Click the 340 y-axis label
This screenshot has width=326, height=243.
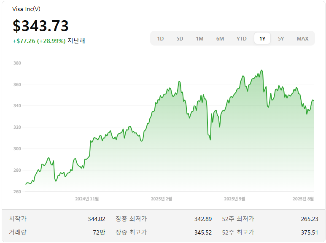pyautogui.click(x=17, y=106)
